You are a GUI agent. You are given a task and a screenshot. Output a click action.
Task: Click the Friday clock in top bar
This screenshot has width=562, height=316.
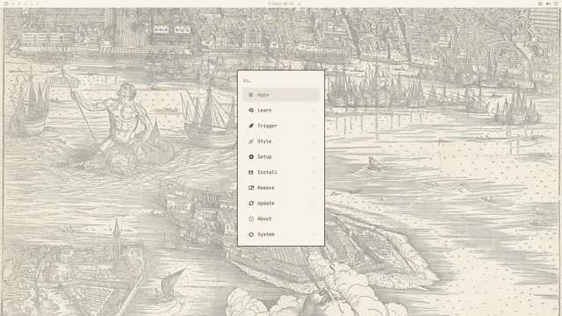[281, 4]
